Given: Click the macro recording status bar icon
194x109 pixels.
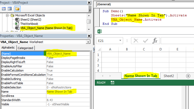Looking at the screenshot, I should [x=112, y=83].
